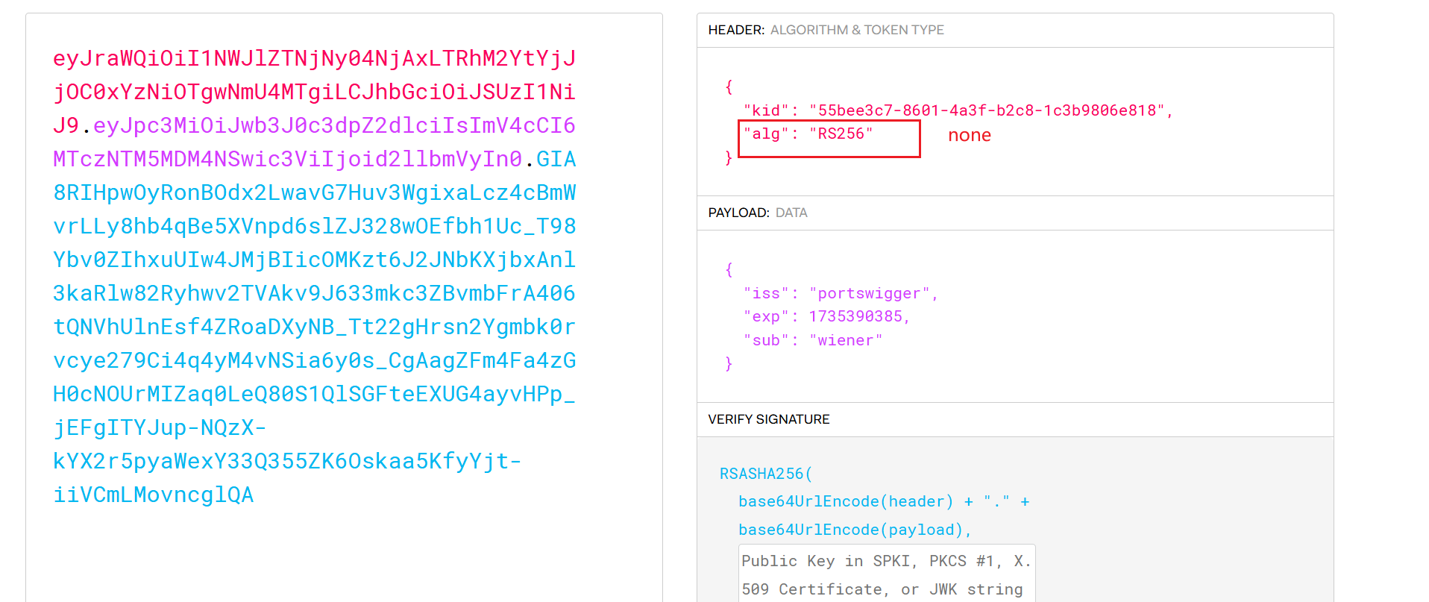
Task: Click the base64UrlEncode(header) line
Action: tap(846, 501)
